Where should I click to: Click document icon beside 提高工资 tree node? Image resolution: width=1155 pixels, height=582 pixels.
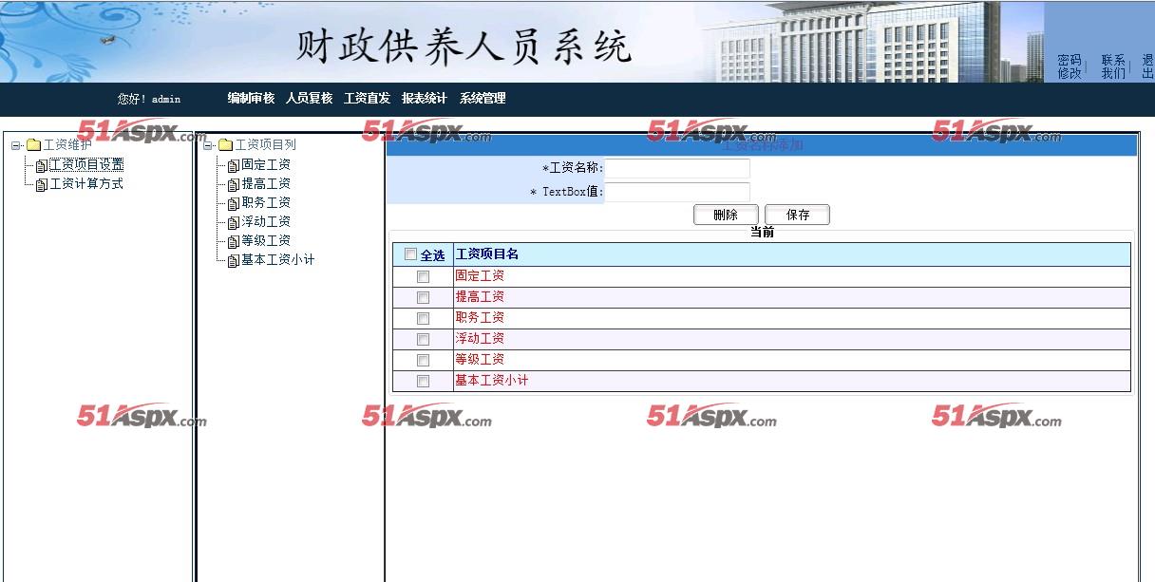click(234, 184)
